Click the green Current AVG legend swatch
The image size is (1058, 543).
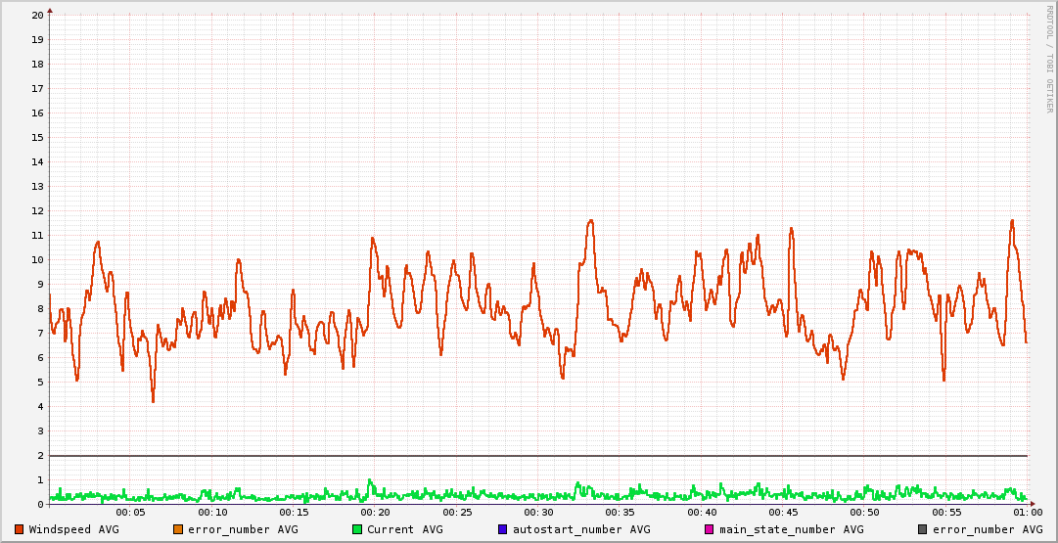[357, 529]
